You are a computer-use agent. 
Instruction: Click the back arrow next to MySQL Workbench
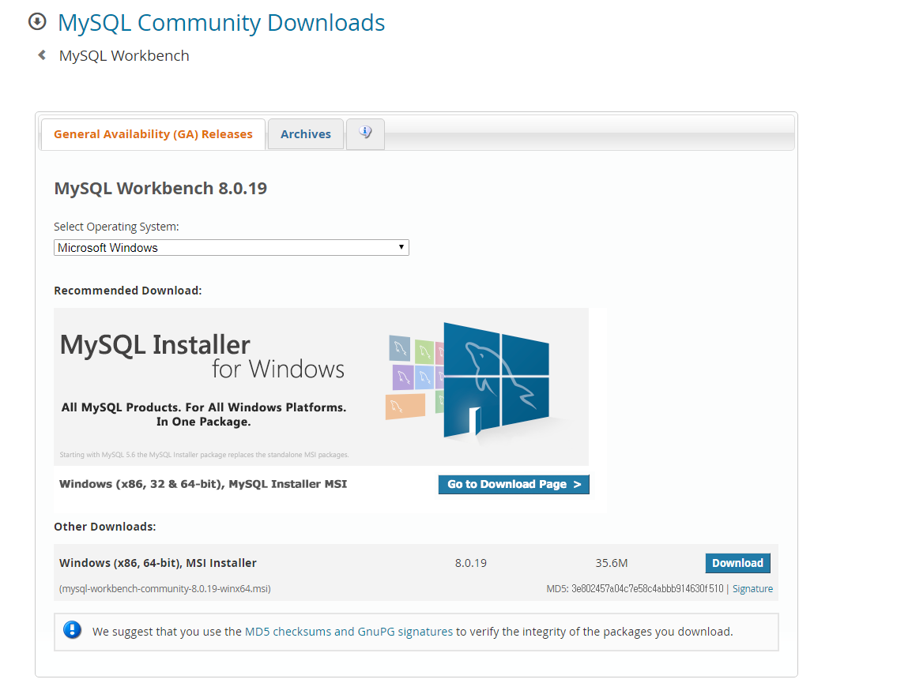[x=42, y=55]
